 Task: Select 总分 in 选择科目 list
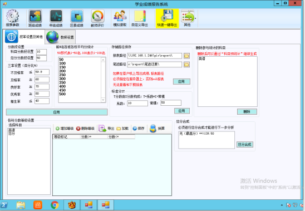pyautogui.click(x=12, y=134)
